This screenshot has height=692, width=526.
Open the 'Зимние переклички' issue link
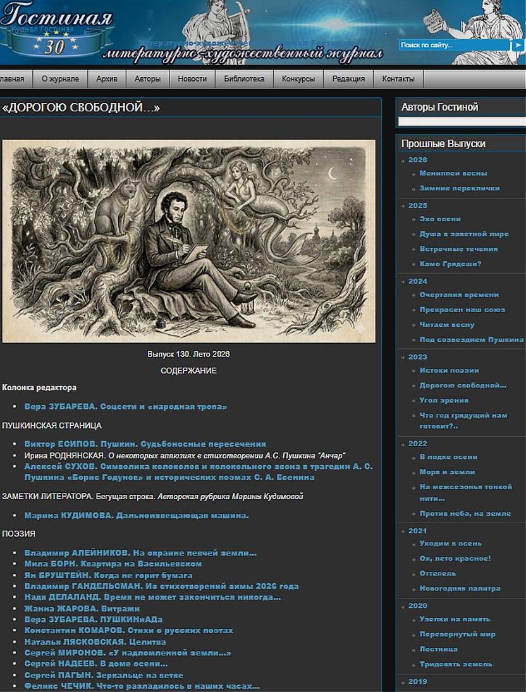(460, 188)
